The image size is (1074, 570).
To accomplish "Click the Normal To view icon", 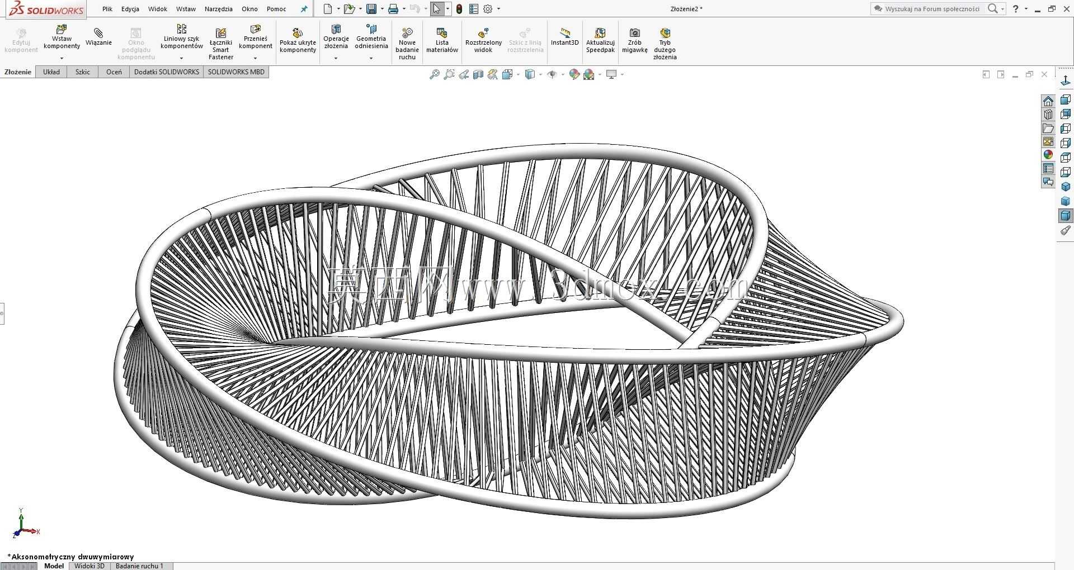I will 1066,81.
